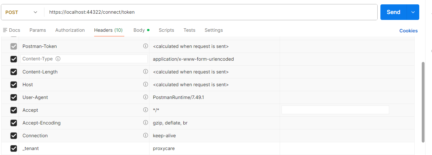The image size is (432, 155).
Task: Open the Authorization tab
Action: point(70,30)
